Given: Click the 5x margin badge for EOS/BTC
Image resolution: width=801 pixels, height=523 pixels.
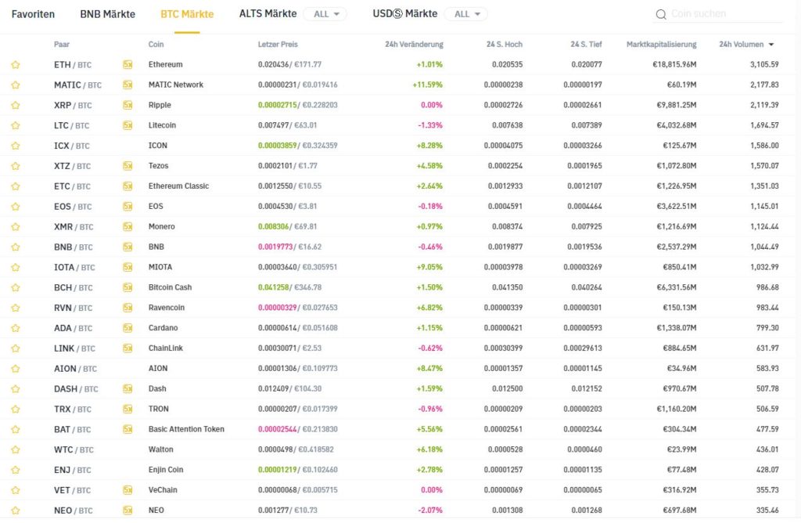Looking at the screenshot, I should [x=128, y=206].
